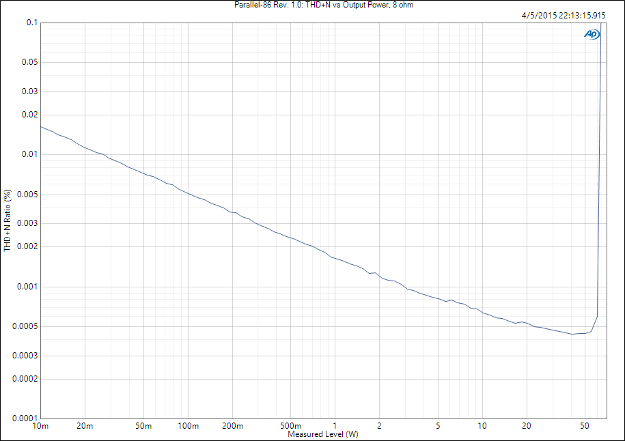
Task: Click the 0.0005 y-axis value
Action: 25,326
